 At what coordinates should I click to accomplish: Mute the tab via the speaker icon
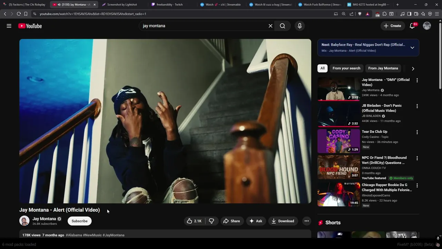(x=59, y=4)
